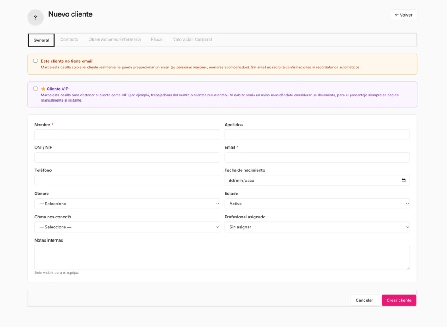Screen dimensions: 447x327
Task: Click the 'Cliente VIP' label text
Action: [x=57, y=89]
